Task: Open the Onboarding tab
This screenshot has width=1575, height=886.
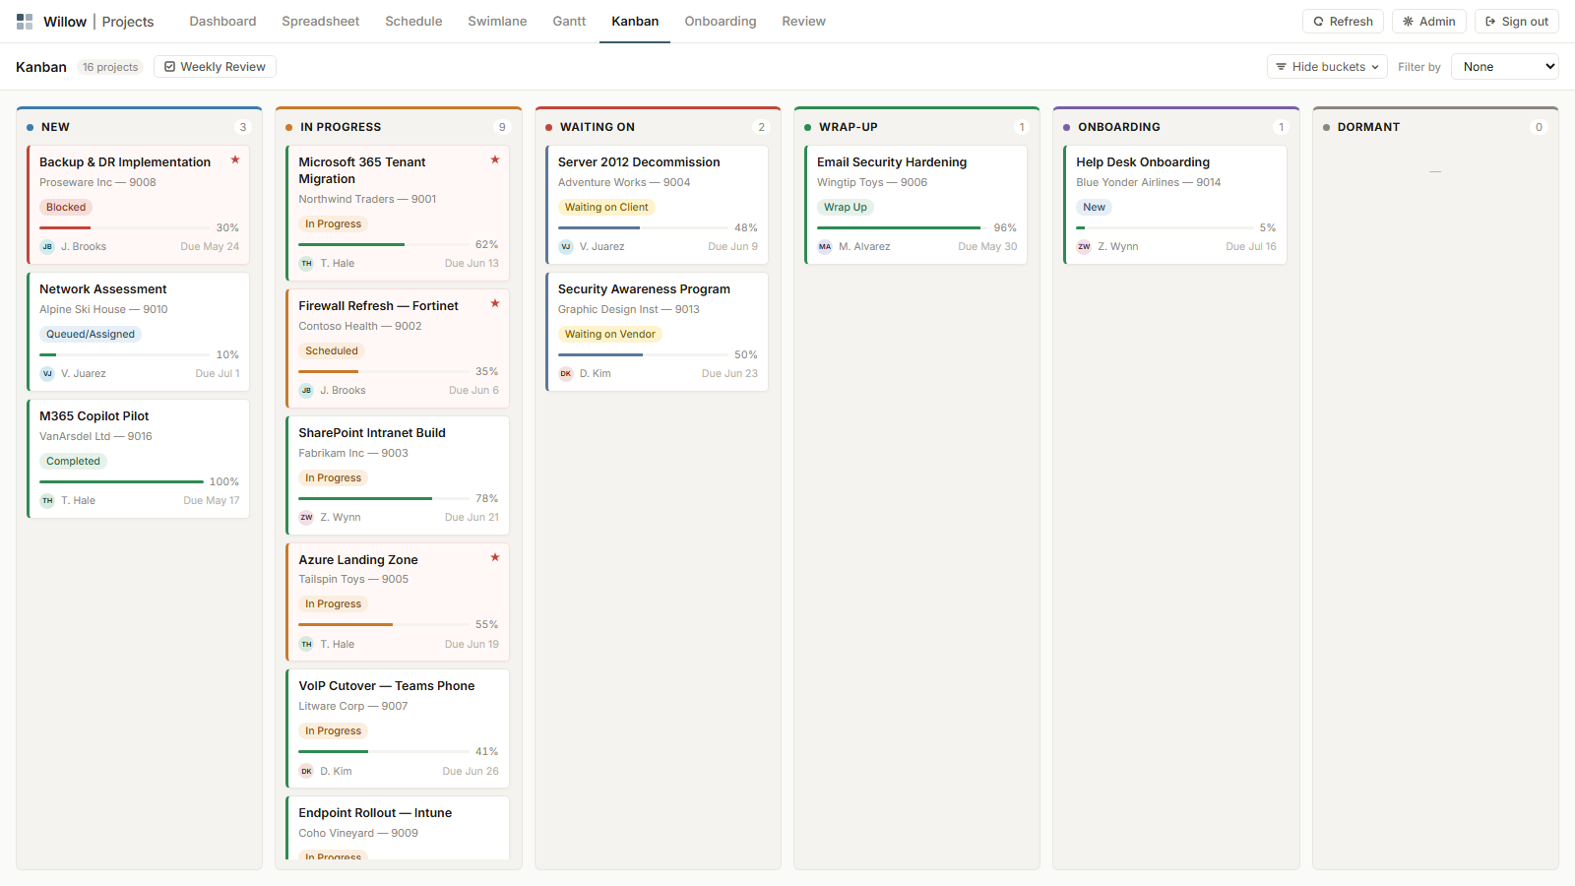Action: [x=721, y=22]
